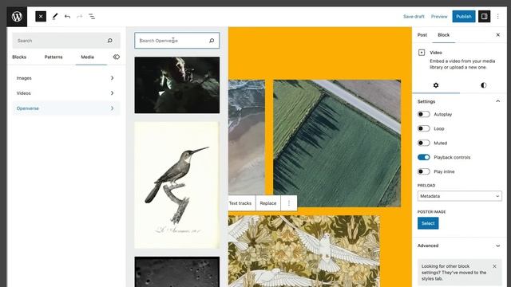Open the Document Overview list view
511x287 pixels.
(92, 16)
